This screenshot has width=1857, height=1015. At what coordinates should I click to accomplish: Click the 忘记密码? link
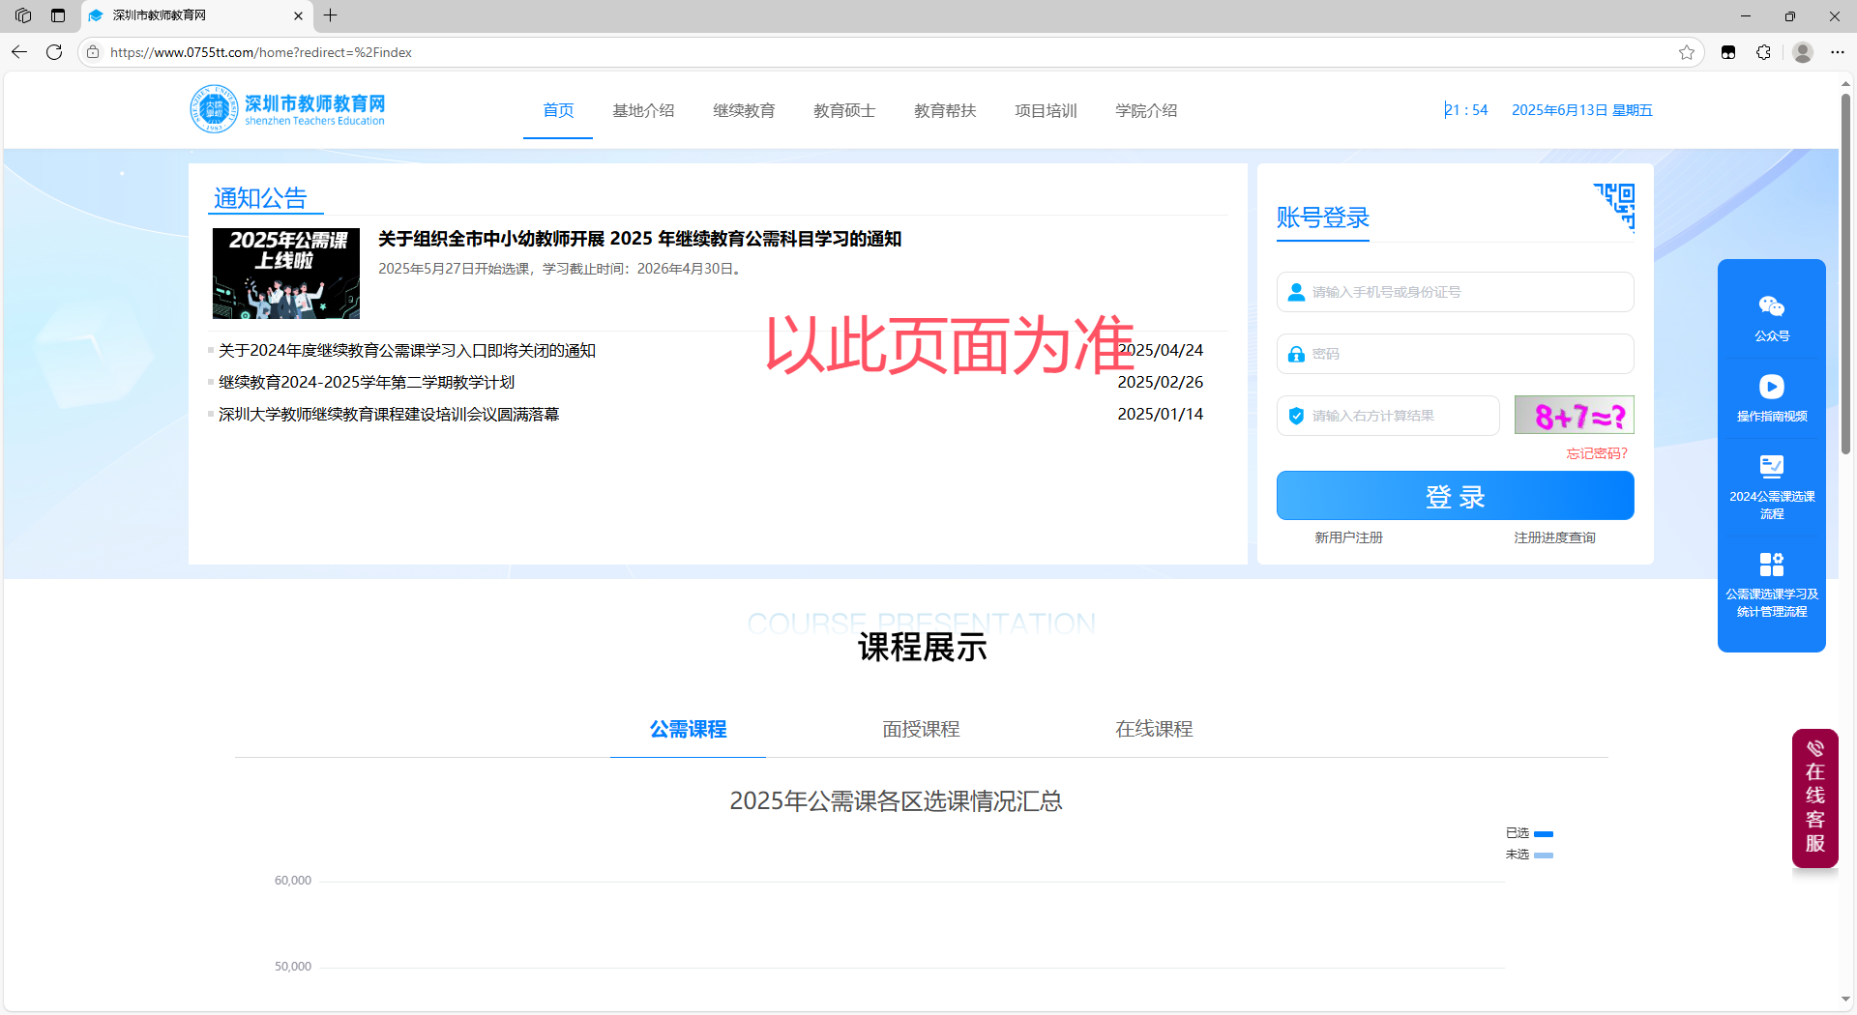[x=1597, y=453]
